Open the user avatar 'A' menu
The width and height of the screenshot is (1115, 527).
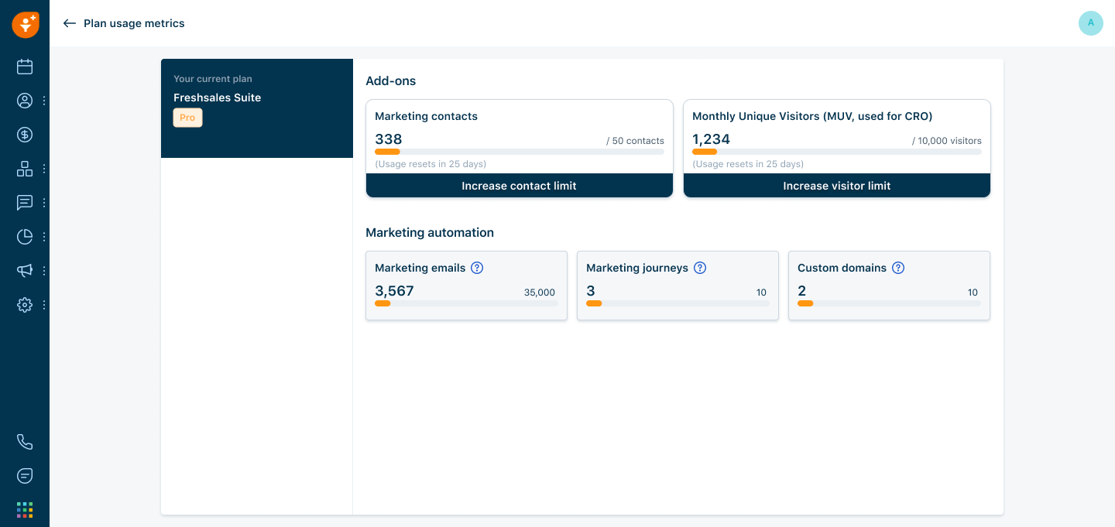click(1091, 23)
